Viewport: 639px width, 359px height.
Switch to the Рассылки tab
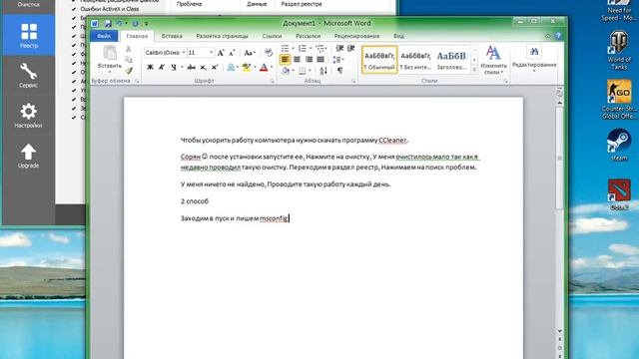[x=309, y=36]
